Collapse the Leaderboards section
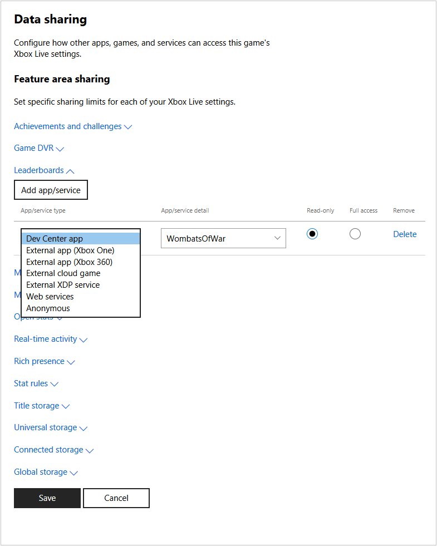Screen dimensions: 437x546 click(x=44, y=171)
